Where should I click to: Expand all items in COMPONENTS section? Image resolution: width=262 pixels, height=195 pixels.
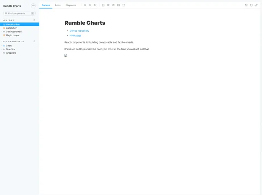coord(34,42)
